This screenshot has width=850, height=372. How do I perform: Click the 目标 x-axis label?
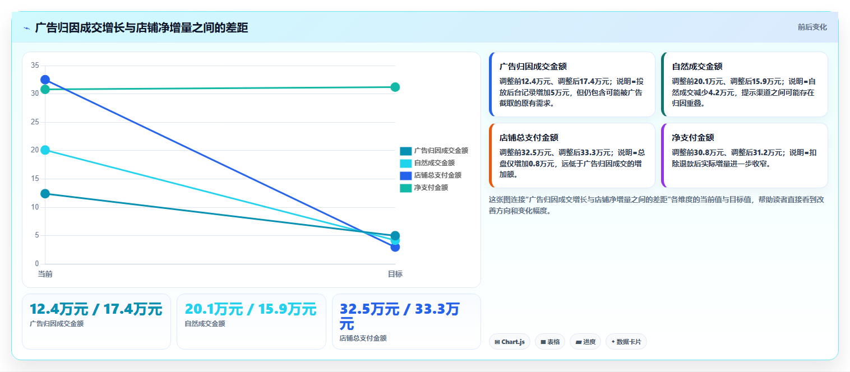tap(395, 274)
